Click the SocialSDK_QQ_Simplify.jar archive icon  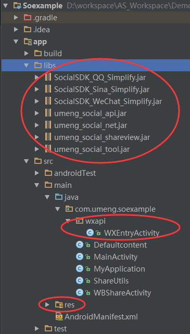tap(48, 77)
